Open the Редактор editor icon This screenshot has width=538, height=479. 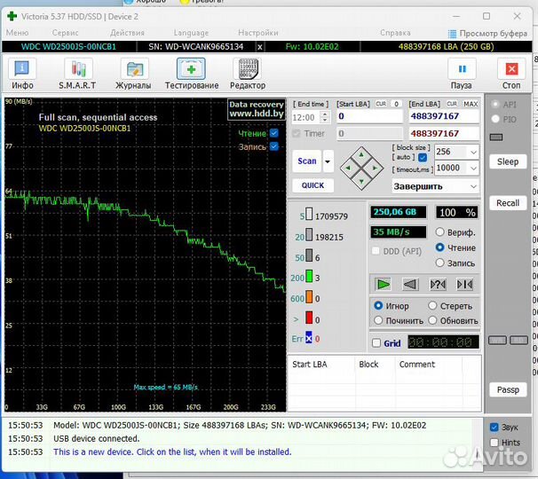pos(247,70)
